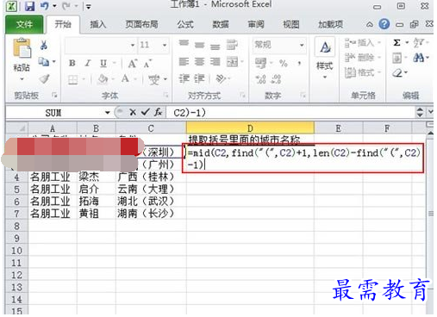Click the Paste clipboard icon
437x317 pixels.
click(x=22, y=48)
